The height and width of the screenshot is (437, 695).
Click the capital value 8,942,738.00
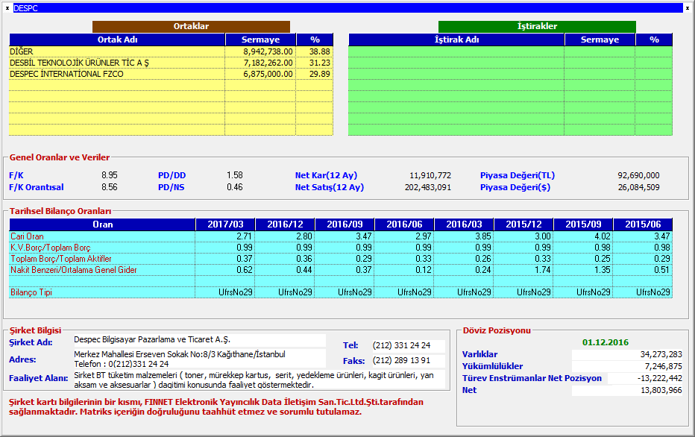coord(268,51)
